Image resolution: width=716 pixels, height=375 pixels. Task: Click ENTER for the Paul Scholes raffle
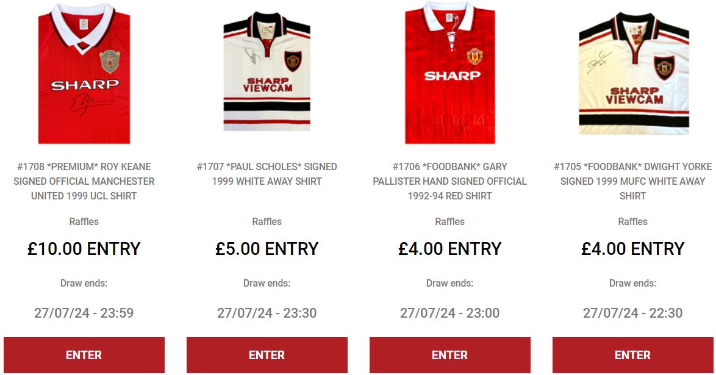[x=267, y=355]
